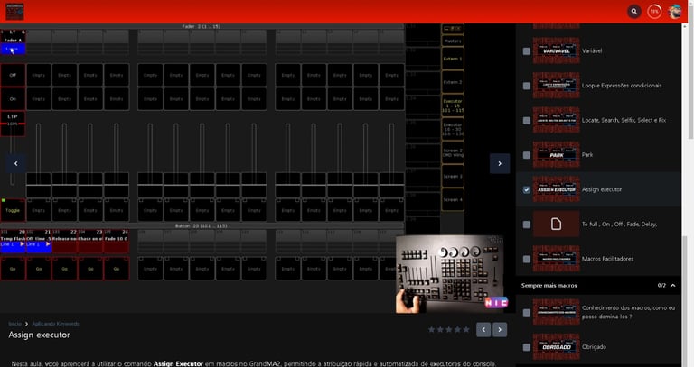The image size is (694, 367).
Task: Click Screen 2 CMD Wing button in video
Action: pos(453,152)
